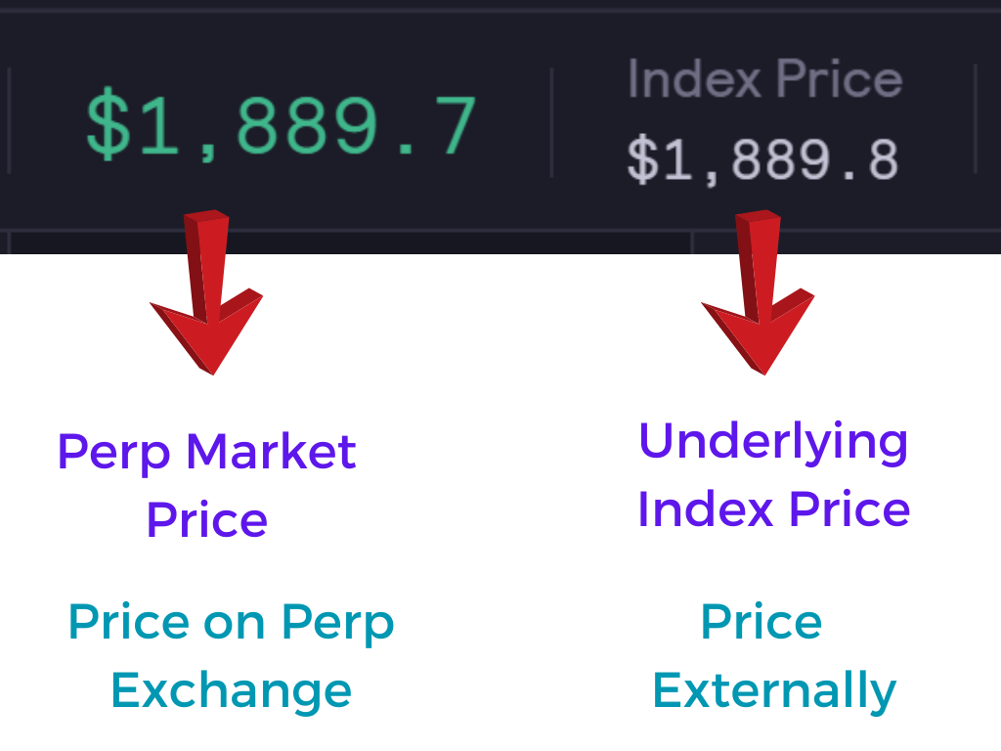Click the divider between market and index price
The height and width of the screenshot is (751, 1001).
pos(551,122)
